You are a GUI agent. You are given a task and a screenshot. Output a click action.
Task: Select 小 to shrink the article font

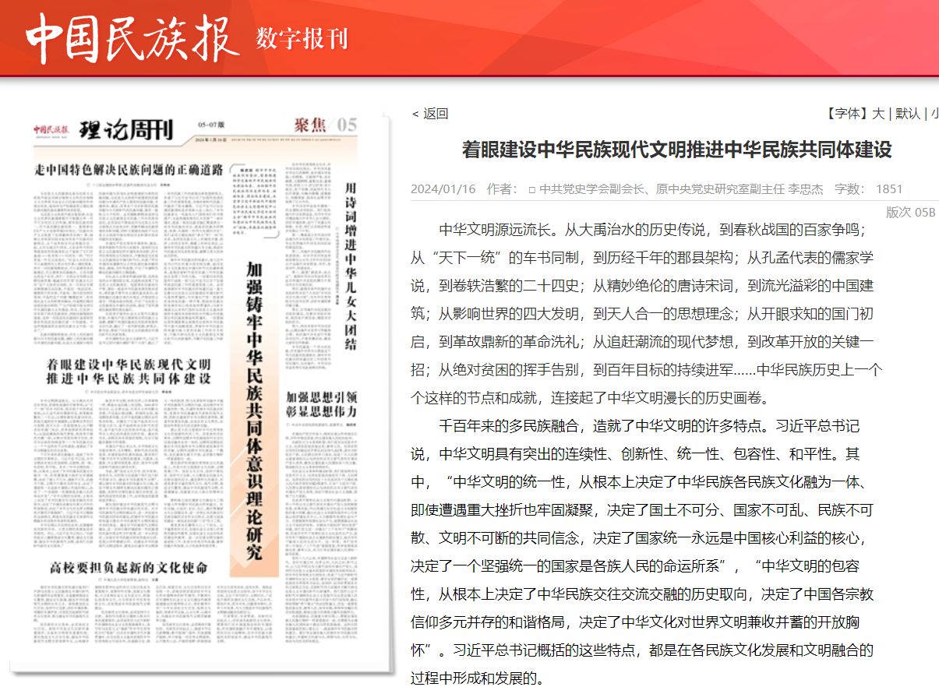[x=934, y=113]
